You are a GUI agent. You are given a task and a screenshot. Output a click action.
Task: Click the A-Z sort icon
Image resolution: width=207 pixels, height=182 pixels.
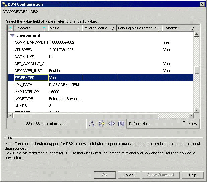[x=92, y=124]
